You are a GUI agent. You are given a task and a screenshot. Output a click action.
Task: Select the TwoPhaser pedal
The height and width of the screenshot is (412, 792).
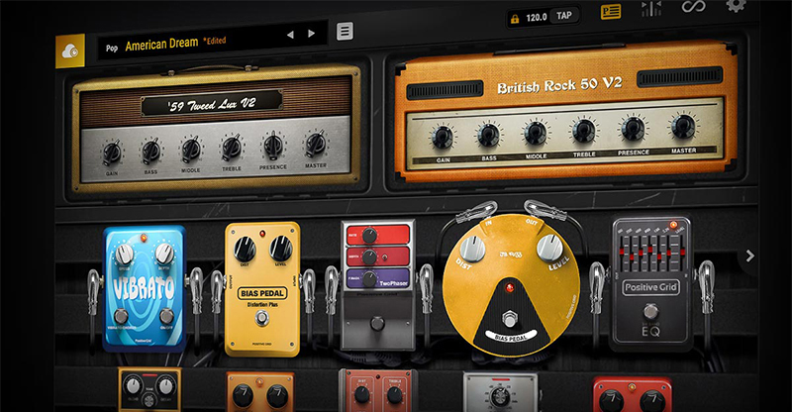coord(378,285)
